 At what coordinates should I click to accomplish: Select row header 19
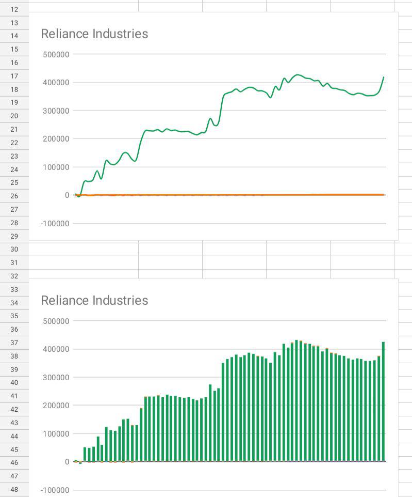[14, 102]
